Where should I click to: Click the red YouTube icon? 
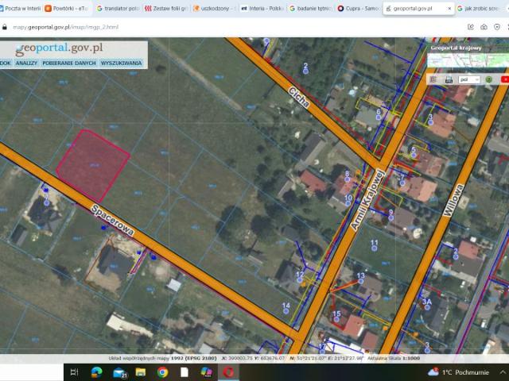pos(505,79)
